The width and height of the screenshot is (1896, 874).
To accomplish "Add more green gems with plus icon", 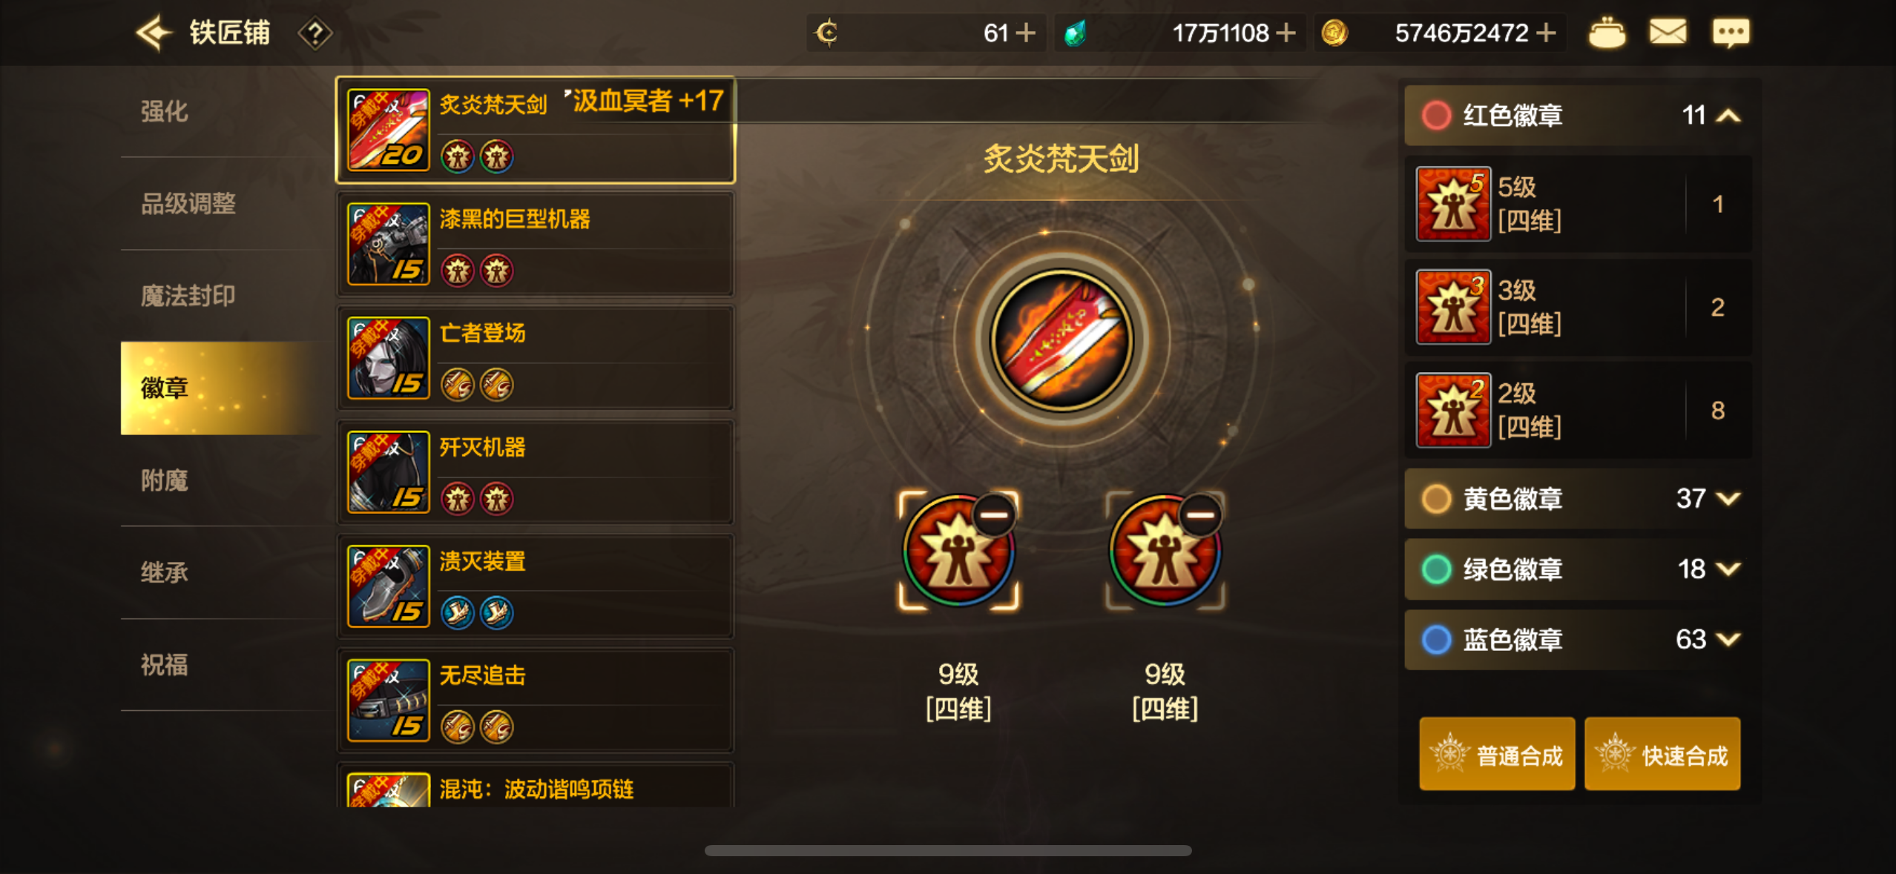I will 1286,33.
